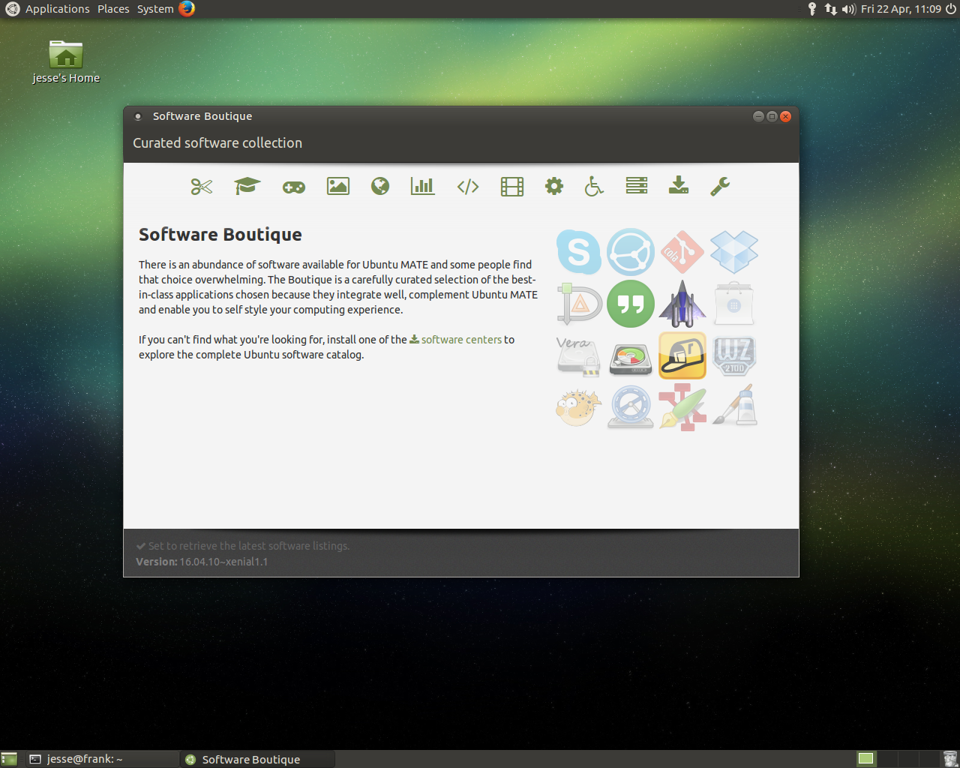The height and width of the screenshot is (768, 960).
Task: Click the network connection indicator
Action: [830, 9]
